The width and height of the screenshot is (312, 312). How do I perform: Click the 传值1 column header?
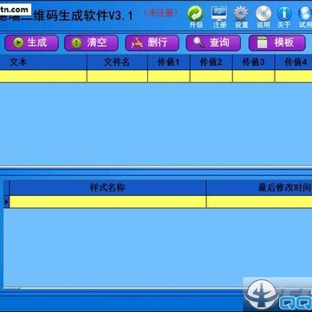click(169, 62)
